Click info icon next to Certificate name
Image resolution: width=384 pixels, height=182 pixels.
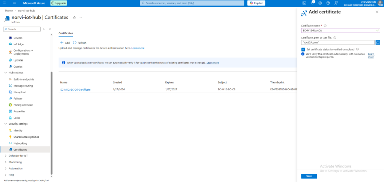click(325, 26)
